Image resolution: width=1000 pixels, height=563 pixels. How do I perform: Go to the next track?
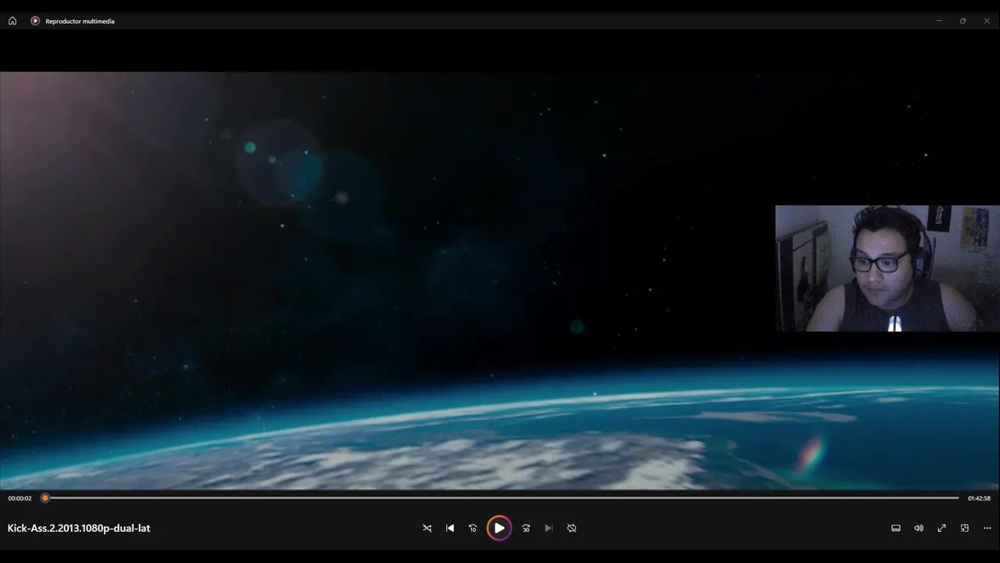[548, 528]
